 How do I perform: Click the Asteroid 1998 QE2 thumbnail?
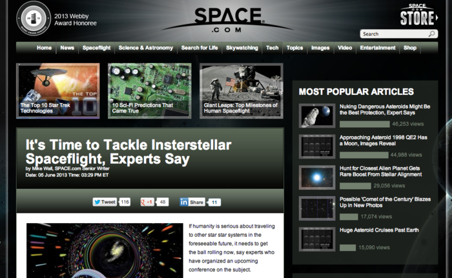point(317,146)
